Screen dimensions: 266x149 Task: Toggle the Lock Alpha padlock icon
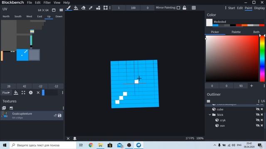tap(185, 8)
